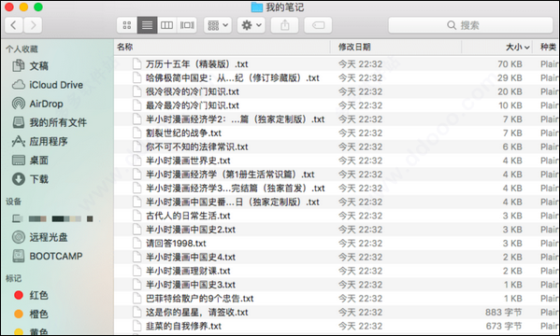
Task: Click the green zoom window button
Action: [38, 7]
